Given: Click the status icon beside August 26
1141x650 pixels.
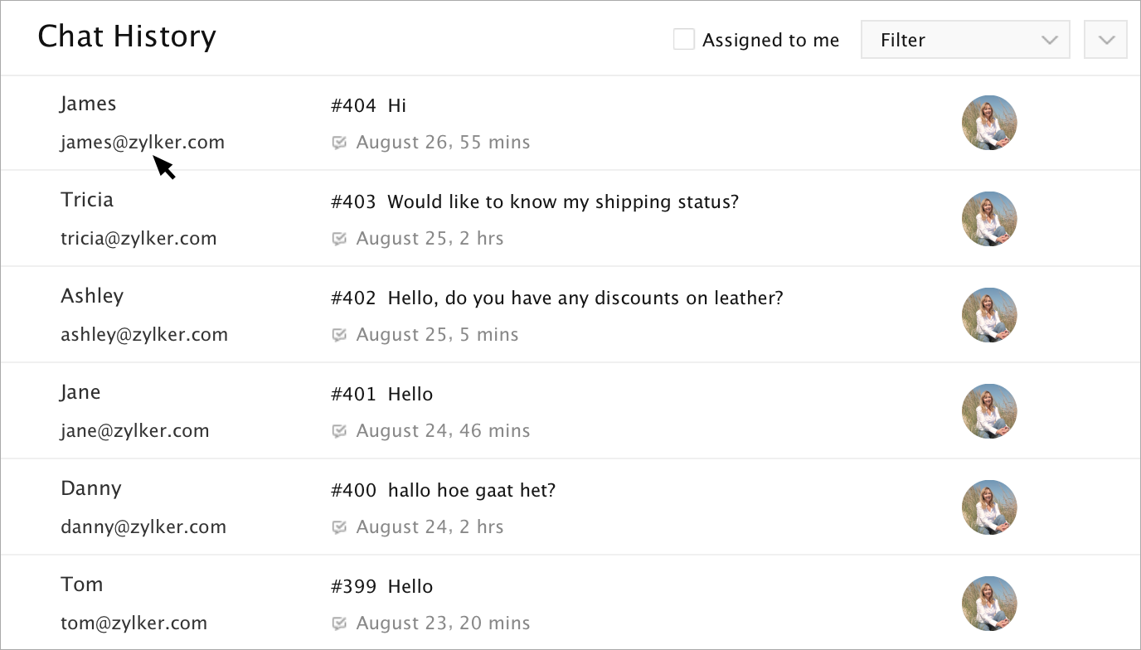Looking at the screenshot, I should click(338, 143).
